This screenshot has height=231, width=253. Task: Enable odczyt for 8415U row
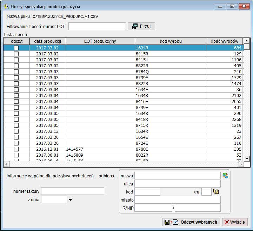tap(16, 60)
